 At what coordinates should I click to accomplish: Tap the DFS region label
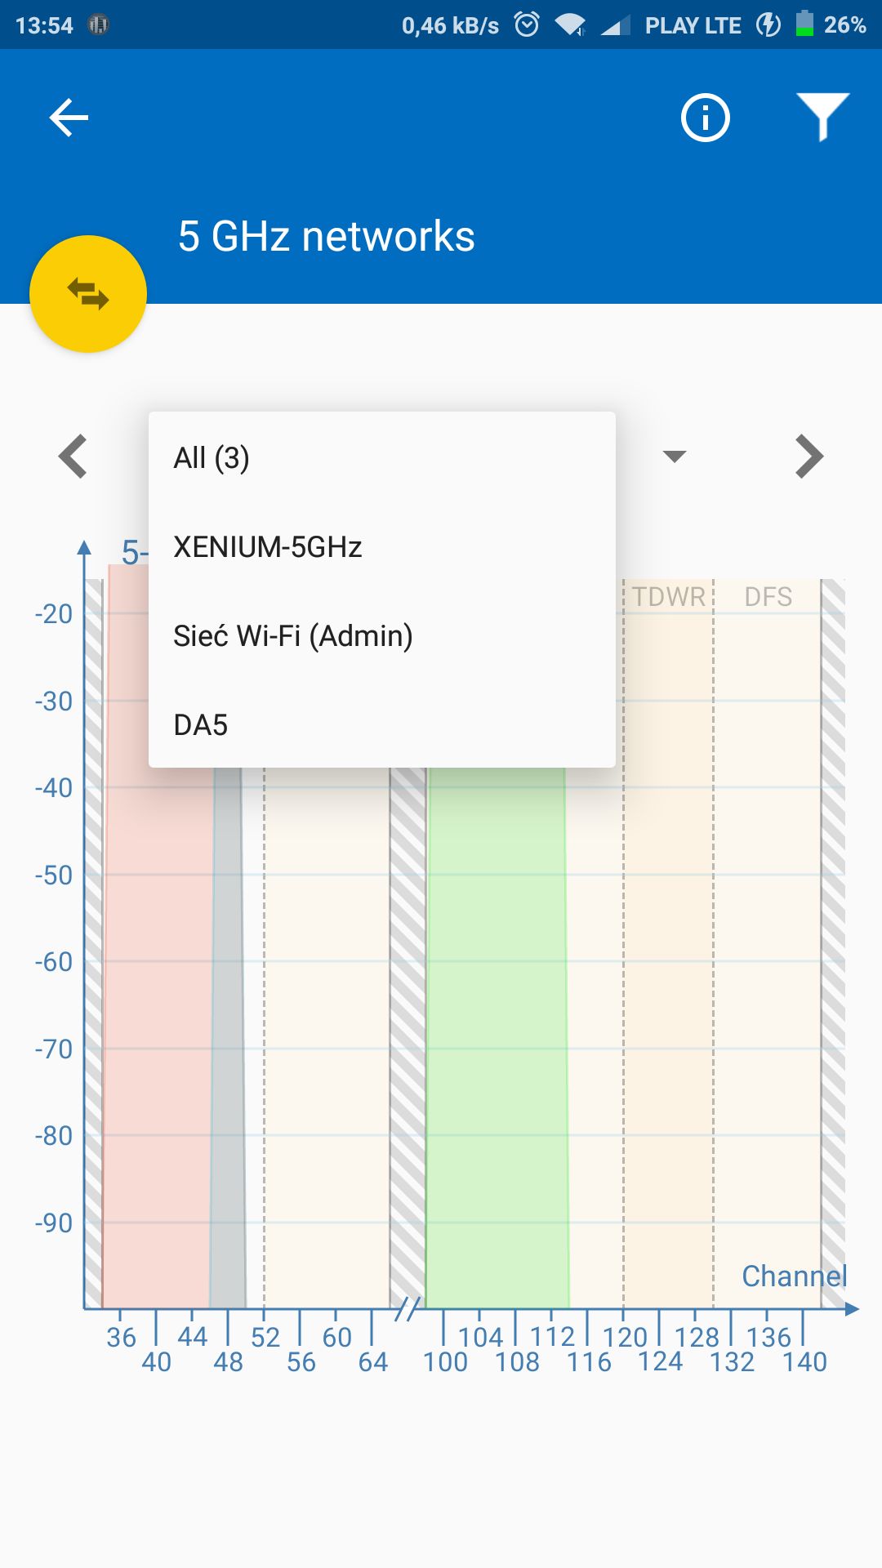tap(768, 597)
